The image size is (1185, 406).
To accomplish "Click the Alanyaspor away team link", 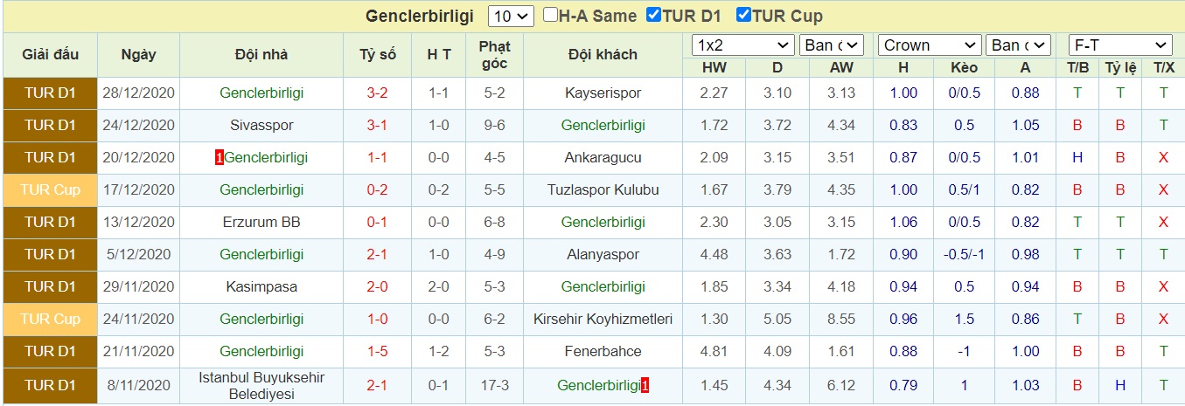I will point(603,255).
